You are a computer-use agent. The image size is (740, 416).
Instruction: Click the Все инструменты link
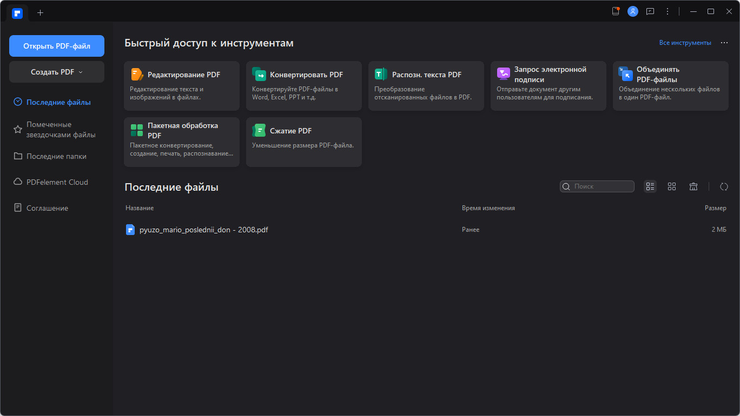[x=685, y=43]
